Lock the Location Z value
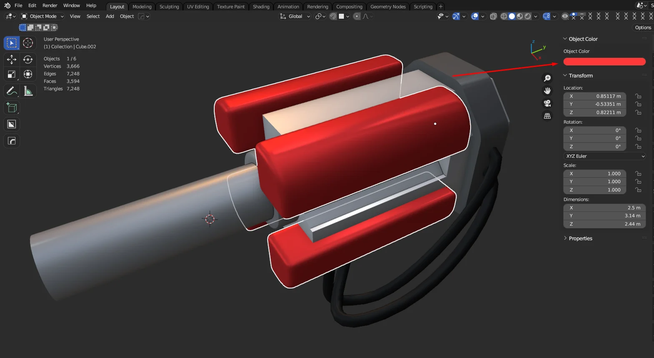Screen dimensions: 654x358 click(x=638, y=112)
